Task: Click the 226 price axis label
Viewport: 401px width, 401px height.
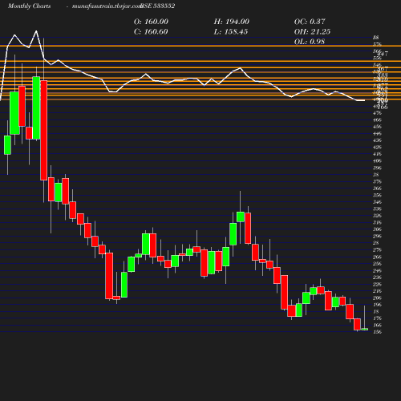Action: pos(377,284)
